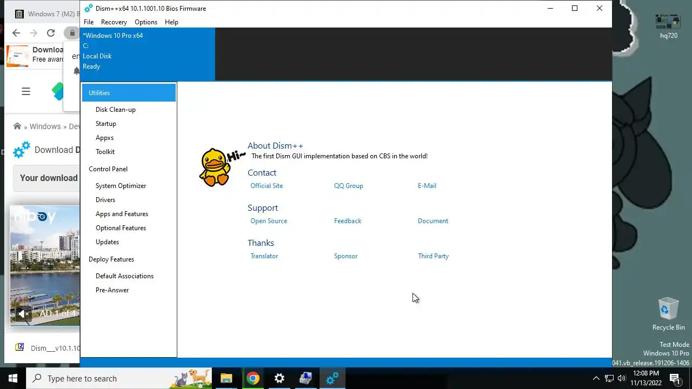Click the Sponsor link
Image resolution: width=692 pixels, height=389 pixels.
click(345, 256)
